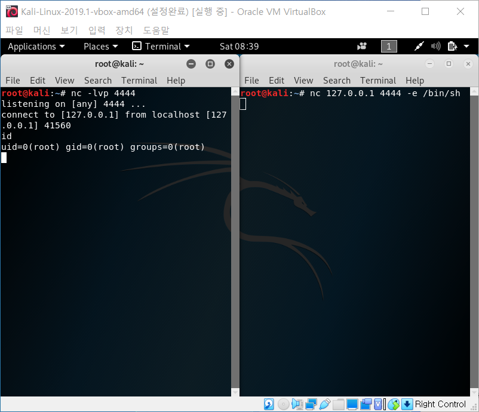Open the VirtualBox 입력 menu
The width and height of the screenshot is (479, 412).
[97, 30]
